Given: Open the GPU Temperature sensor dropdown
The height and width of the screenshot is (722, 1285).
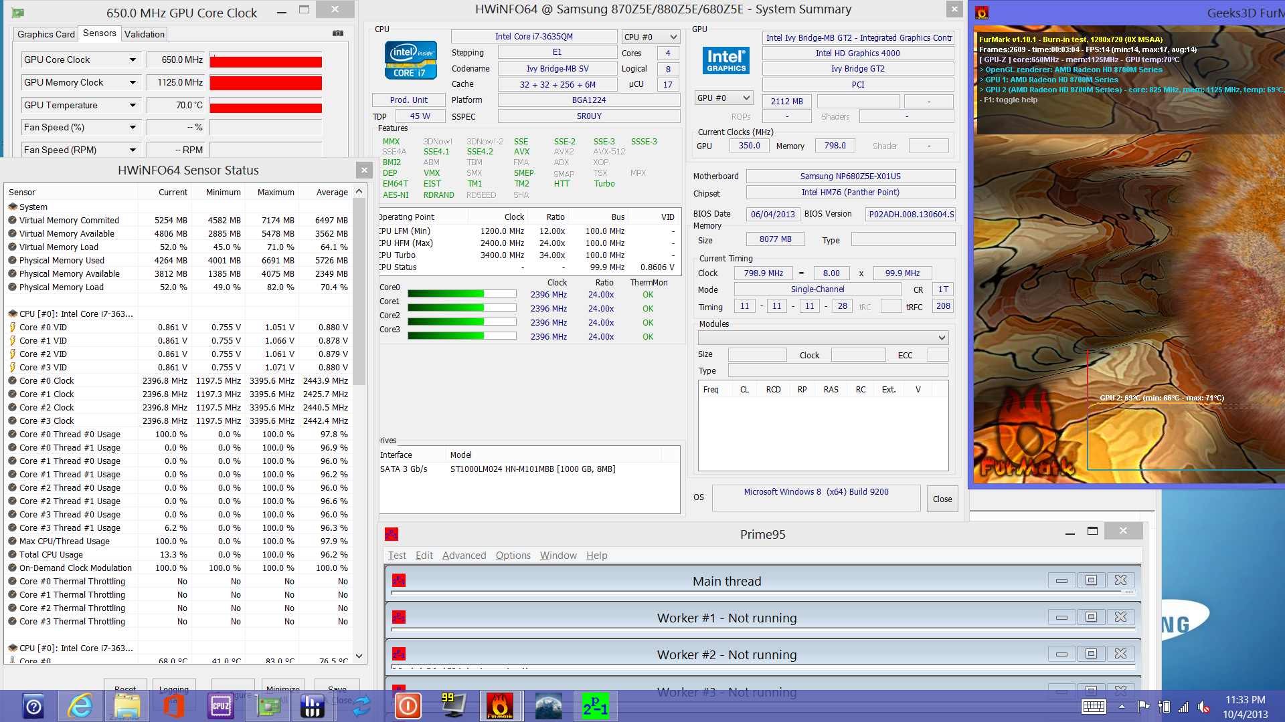Looking at the screenshot, I should coord(133,105).
